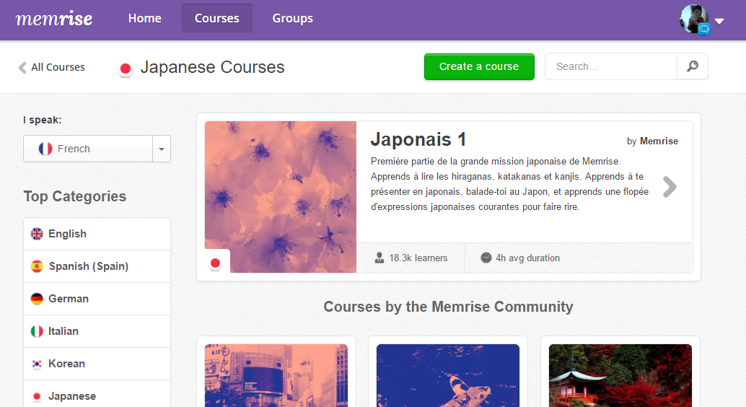Click the Spain flag icon

click(x=37, y=266)
